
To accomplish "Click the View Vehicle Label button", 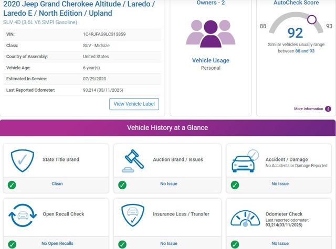I will tap(134, 104).
